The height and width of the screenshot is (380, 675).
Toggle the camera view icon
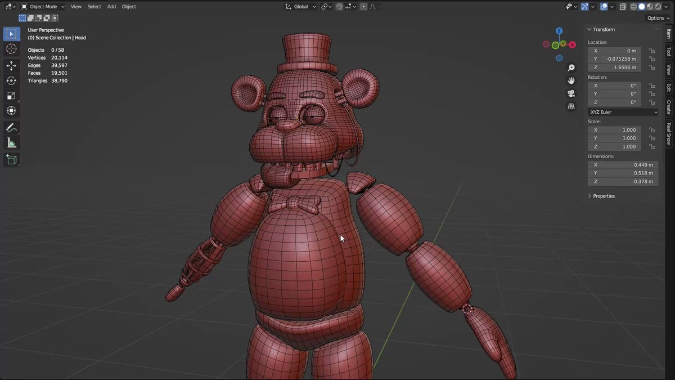[571, 93]
